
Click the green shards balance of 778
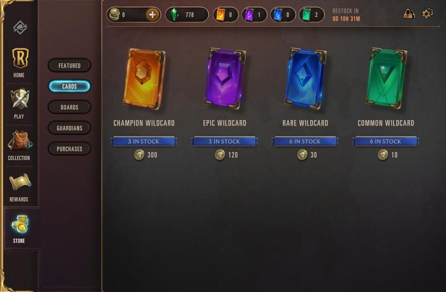click(187, 15)
